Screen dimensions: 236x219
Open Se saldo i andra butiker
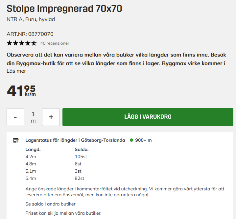pos(50,204)
